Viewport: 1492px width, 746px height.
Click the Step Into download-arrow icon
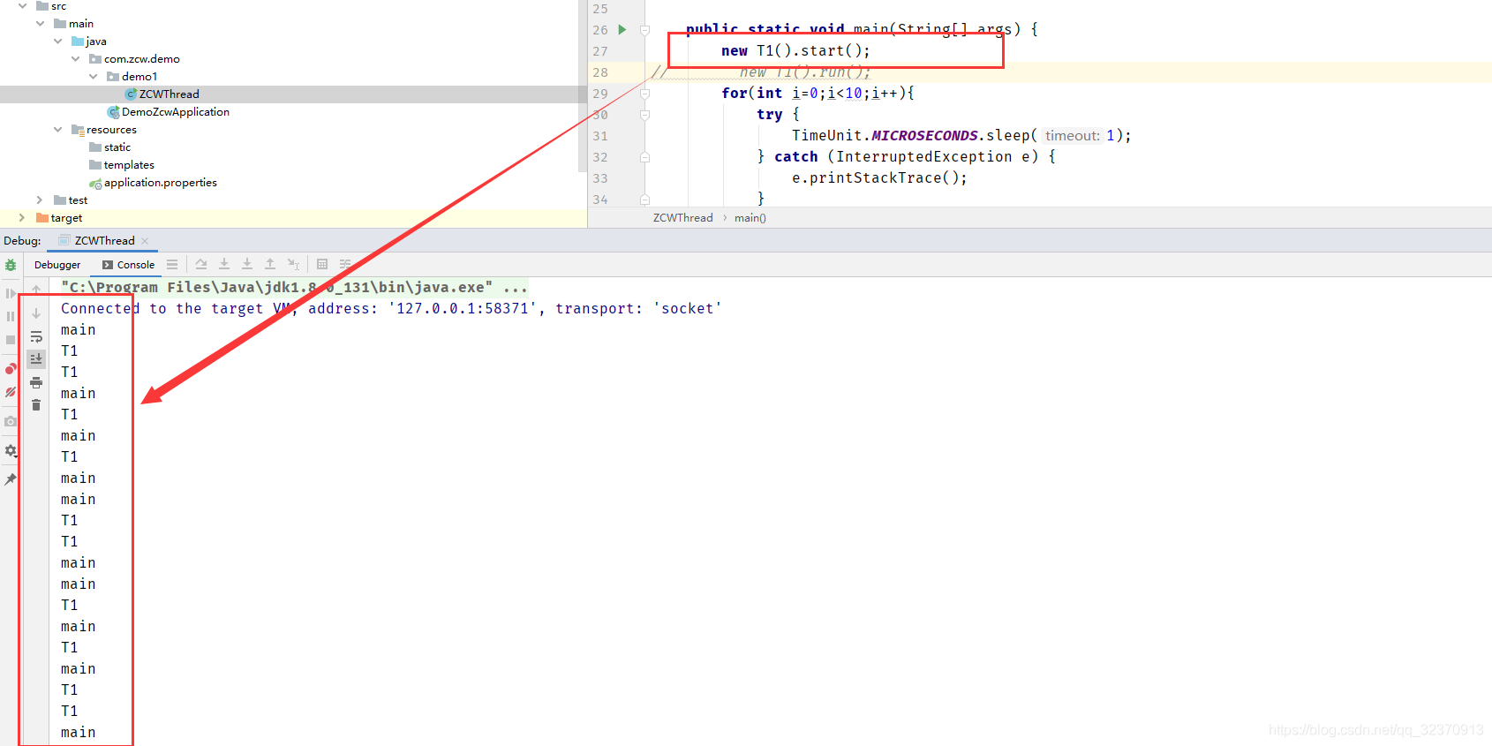tap(224, 264)
